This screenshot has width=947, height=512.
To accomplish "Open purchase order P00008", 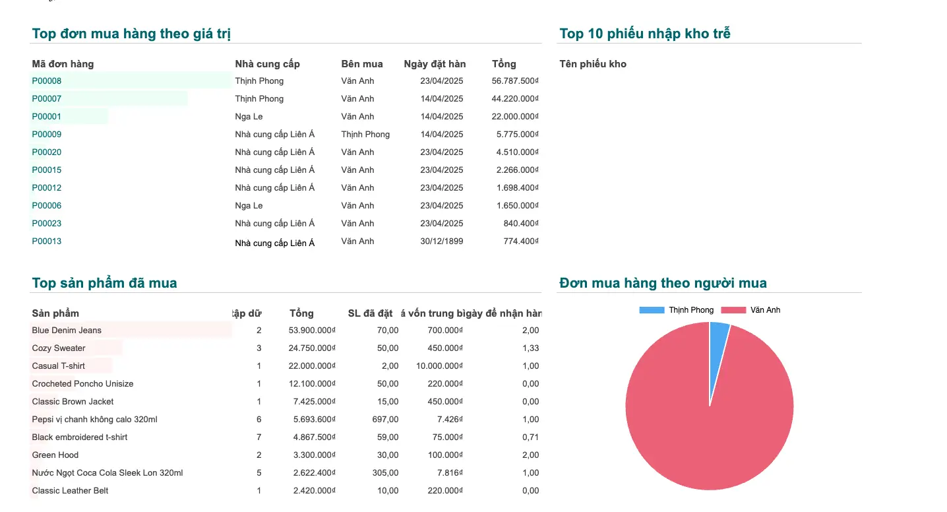I will coord(47,81).
